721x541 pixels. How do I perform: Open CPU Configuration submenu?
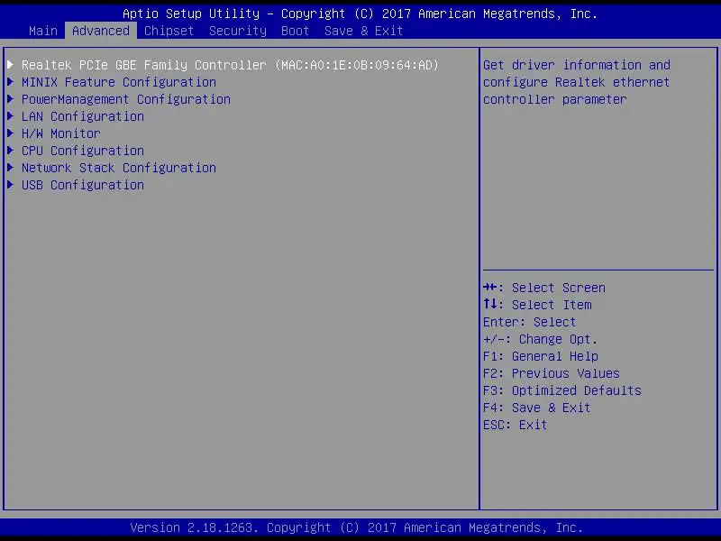pos(83,151)
